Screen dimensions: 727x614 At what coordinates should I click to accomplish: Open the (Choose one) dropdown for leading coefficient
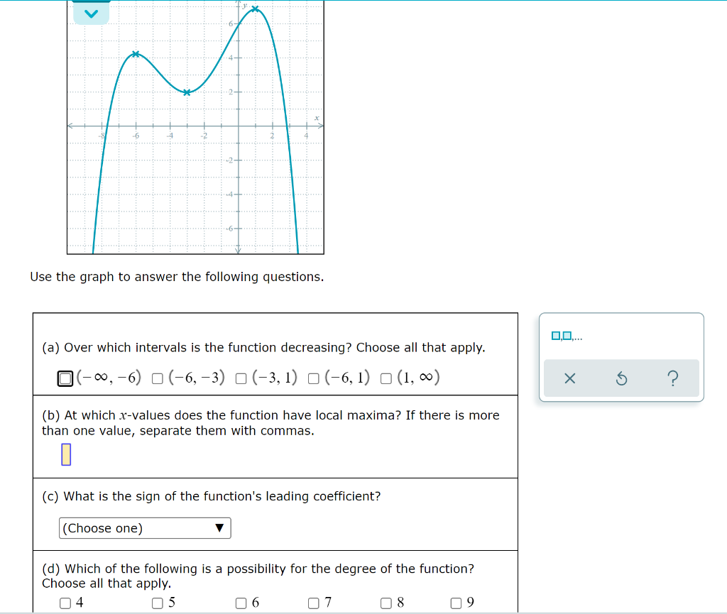pos(144,528)
